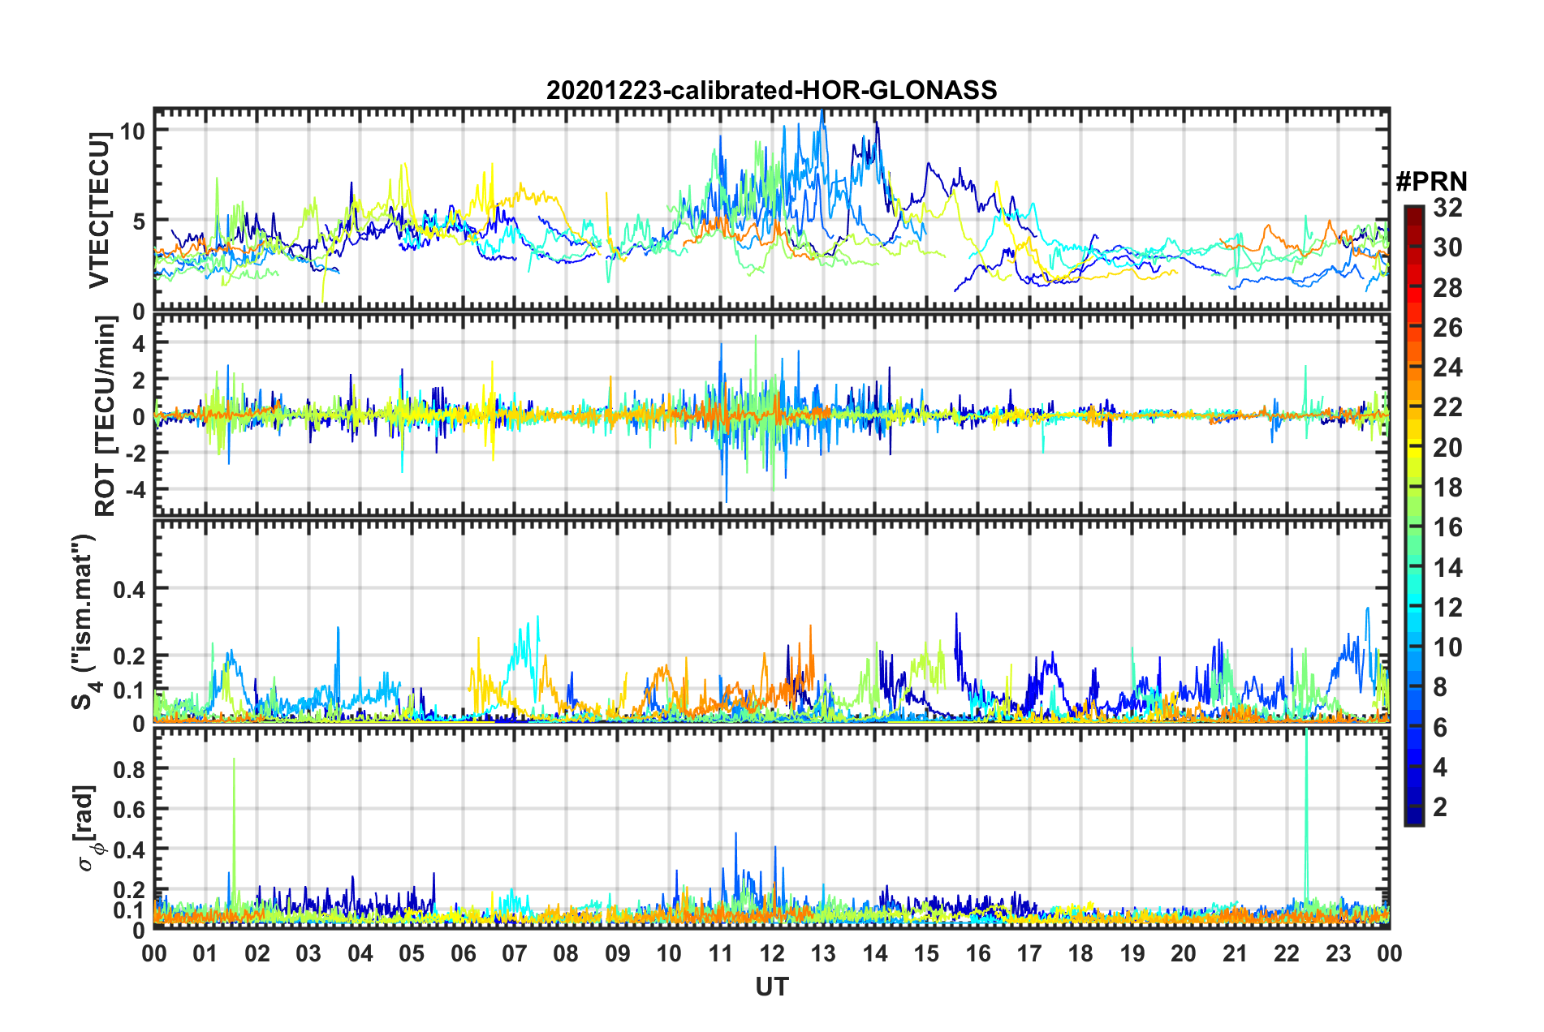Click the UT x-axis label
Viewport: 1544px width, 1032px height.
pyautogui.click(x=771, y=987)
